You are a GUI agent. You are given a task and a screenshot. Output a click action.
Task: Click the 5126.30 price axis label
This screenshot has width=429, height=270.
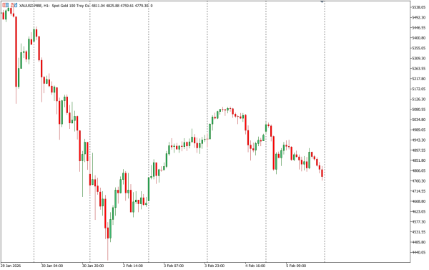[419, 100]
